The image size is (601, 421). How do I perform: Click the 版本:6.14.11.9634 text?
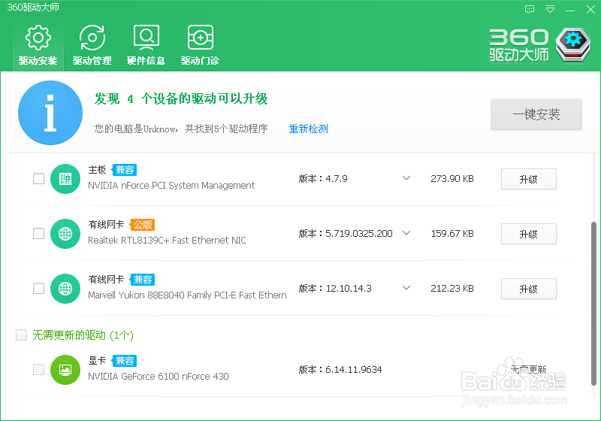(340, 370)
